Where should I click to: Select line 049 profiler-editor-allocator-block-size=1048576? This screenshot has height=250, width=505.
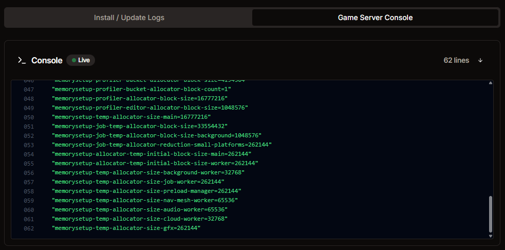(150, 108)
